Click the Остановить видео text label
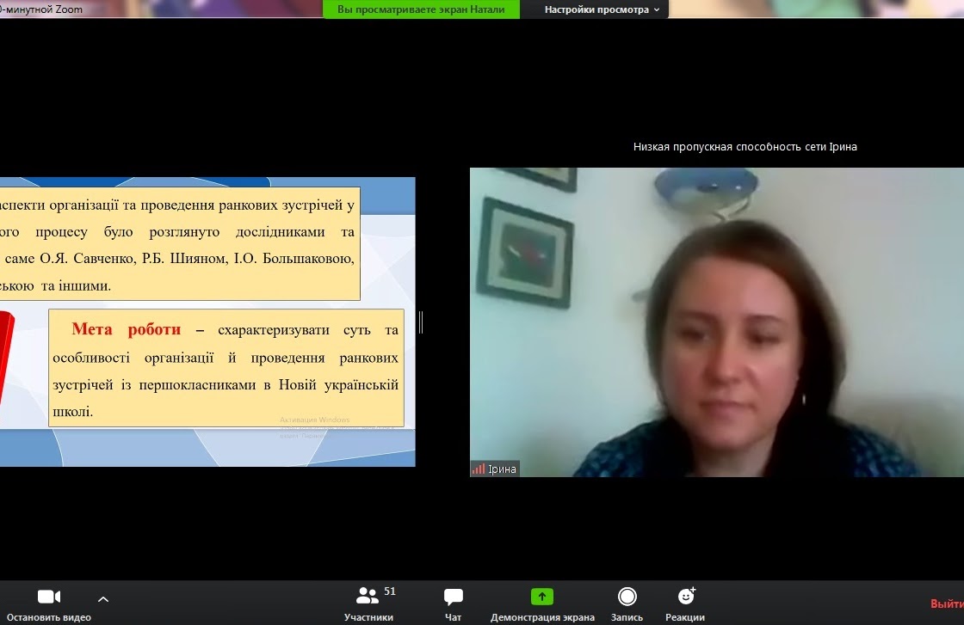Screen dimensions: 964x625 49,617
